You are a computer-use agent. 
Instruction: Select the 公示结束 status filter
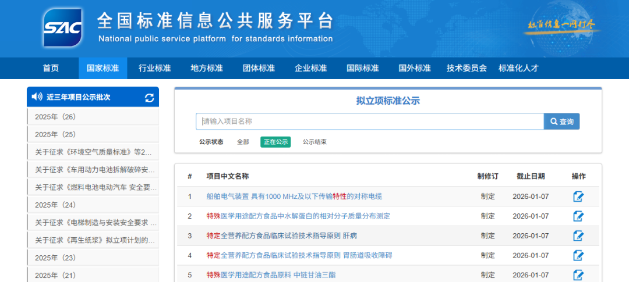(314, 142)
